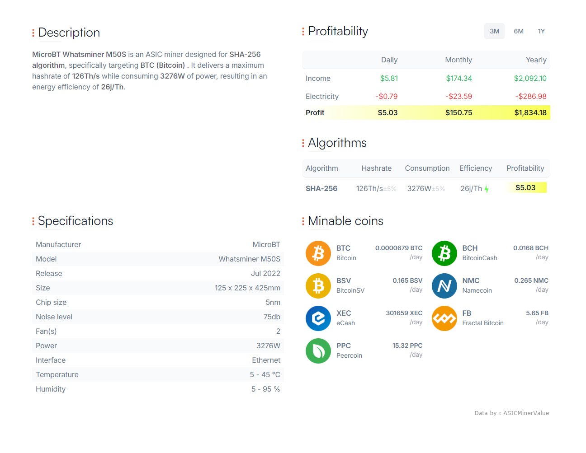Click the green efficiency lightning bolt icon

click(487, 189)
